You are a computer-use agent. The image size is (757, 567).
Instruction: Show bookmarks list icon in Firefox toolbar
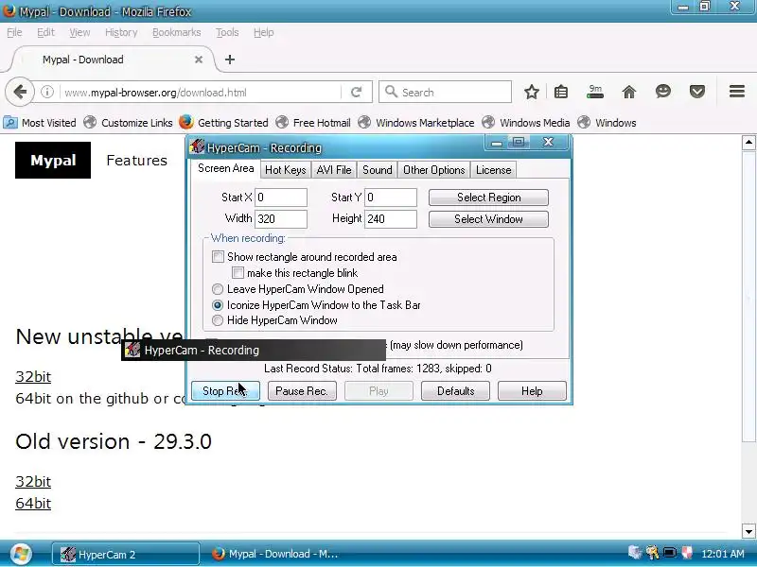point(561,92)
